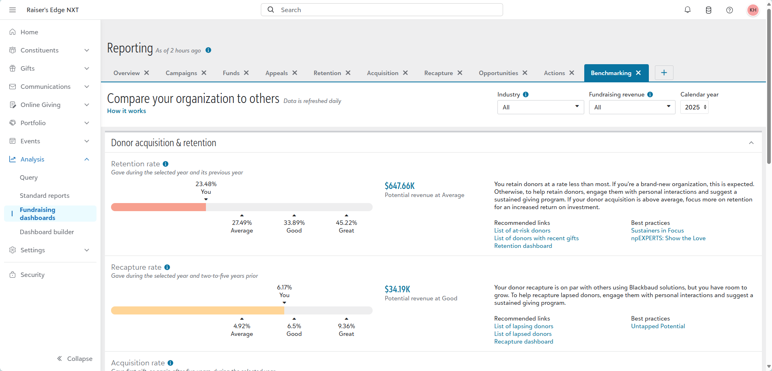Viewport: 772px width, 371px height.
Task: Switch to the Retention tab
Action: click(327, 73)
